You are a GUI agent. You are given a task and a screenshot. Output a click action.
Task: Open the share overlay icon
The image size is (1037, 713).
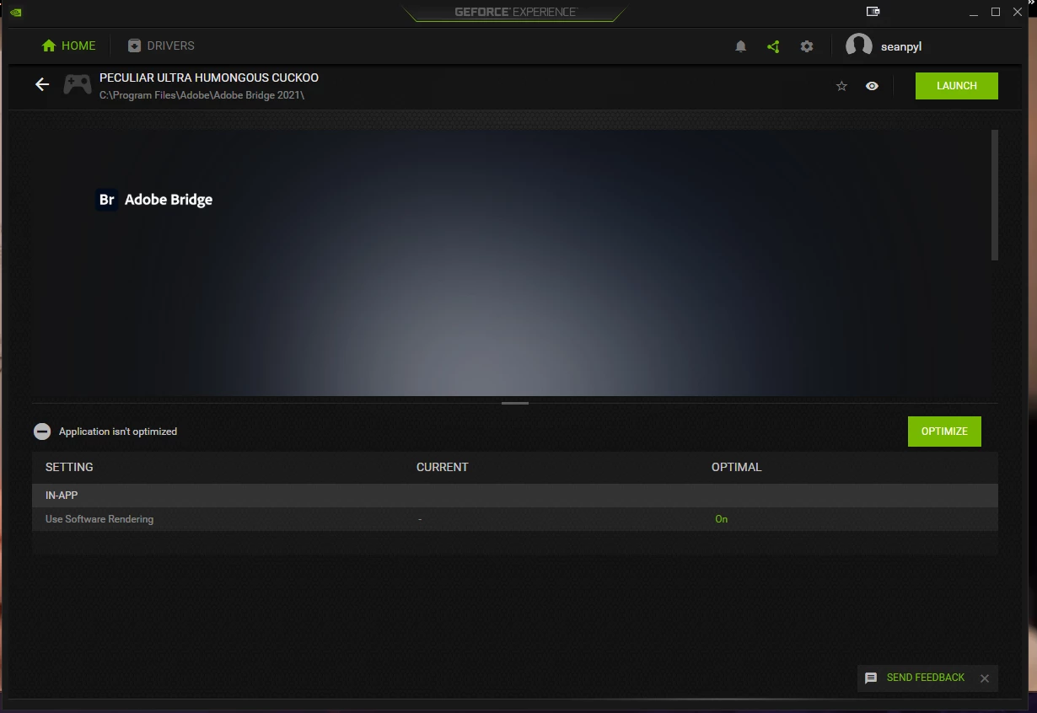(773, 46)
